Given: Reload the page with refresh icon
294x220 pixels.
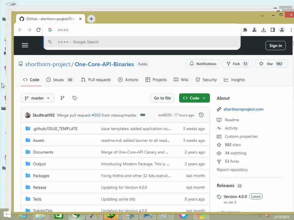Looking at the screenshot, I should (x=38, y=30).
